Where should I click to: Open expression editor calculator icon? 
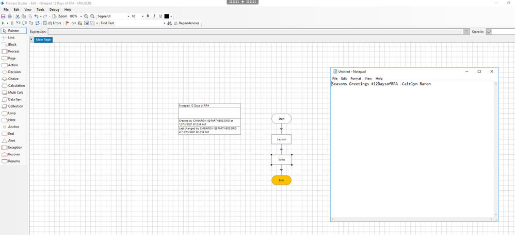(466, 32)
